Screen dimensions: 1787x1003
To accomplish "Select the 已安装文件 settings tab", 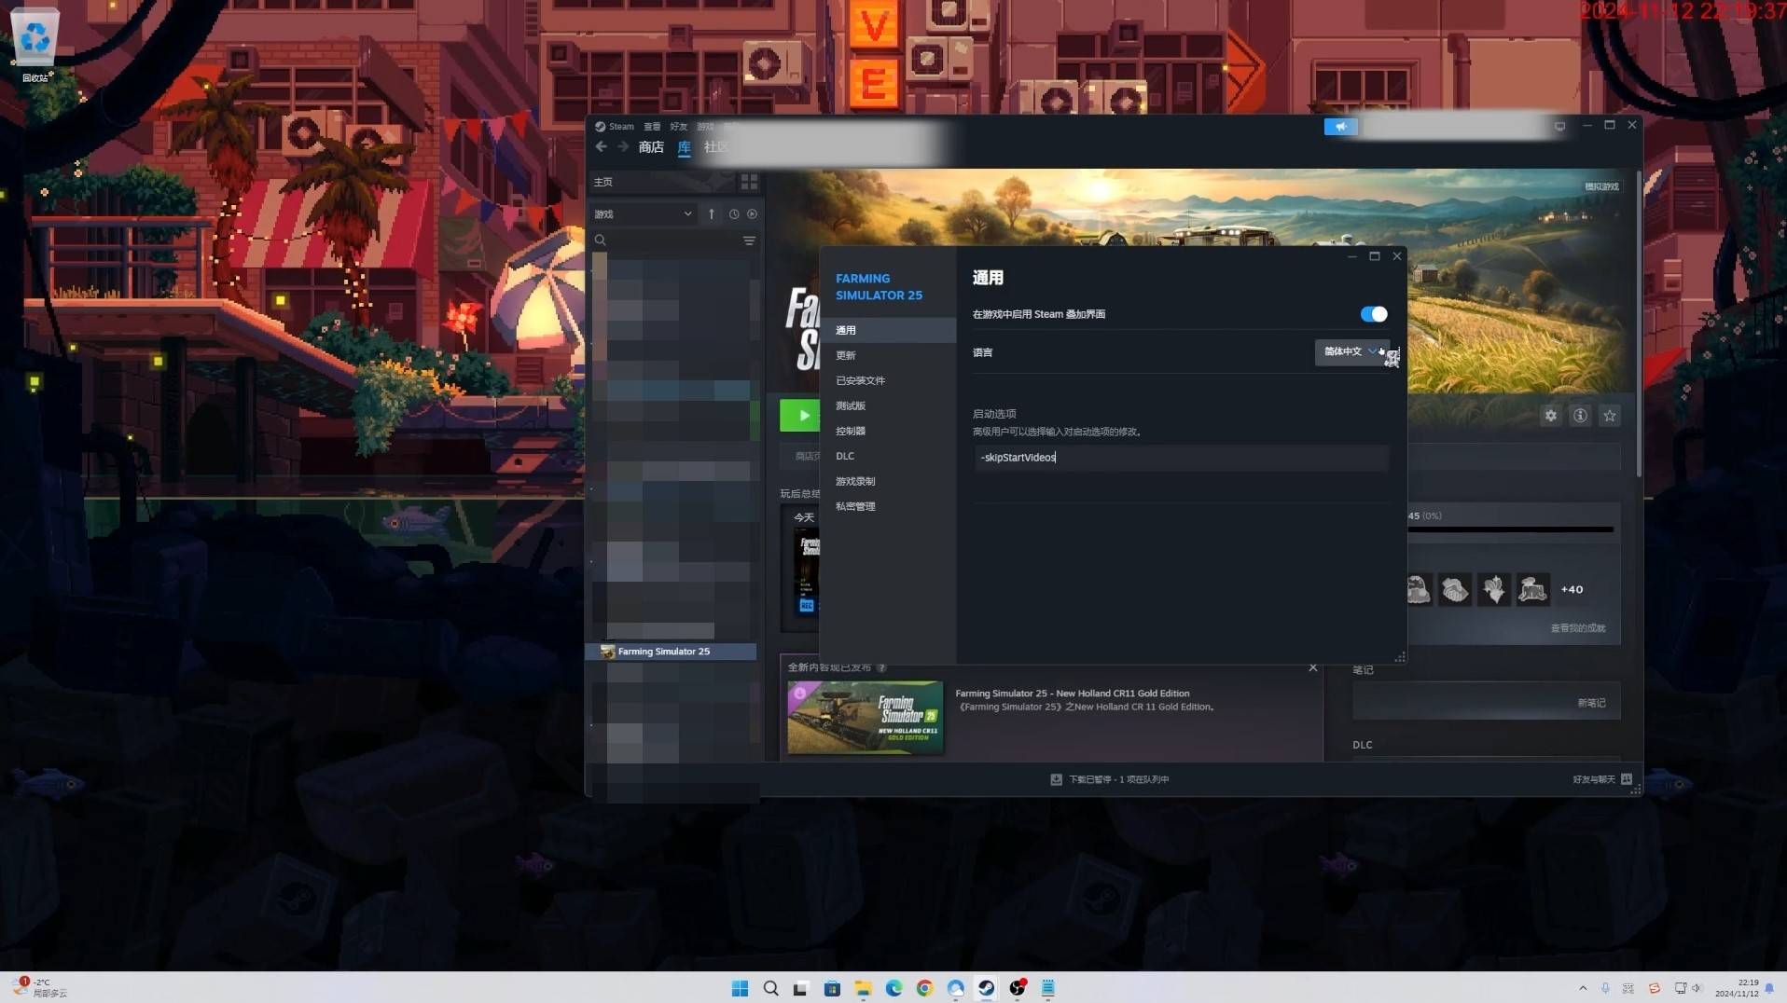I will click(887, 380).
